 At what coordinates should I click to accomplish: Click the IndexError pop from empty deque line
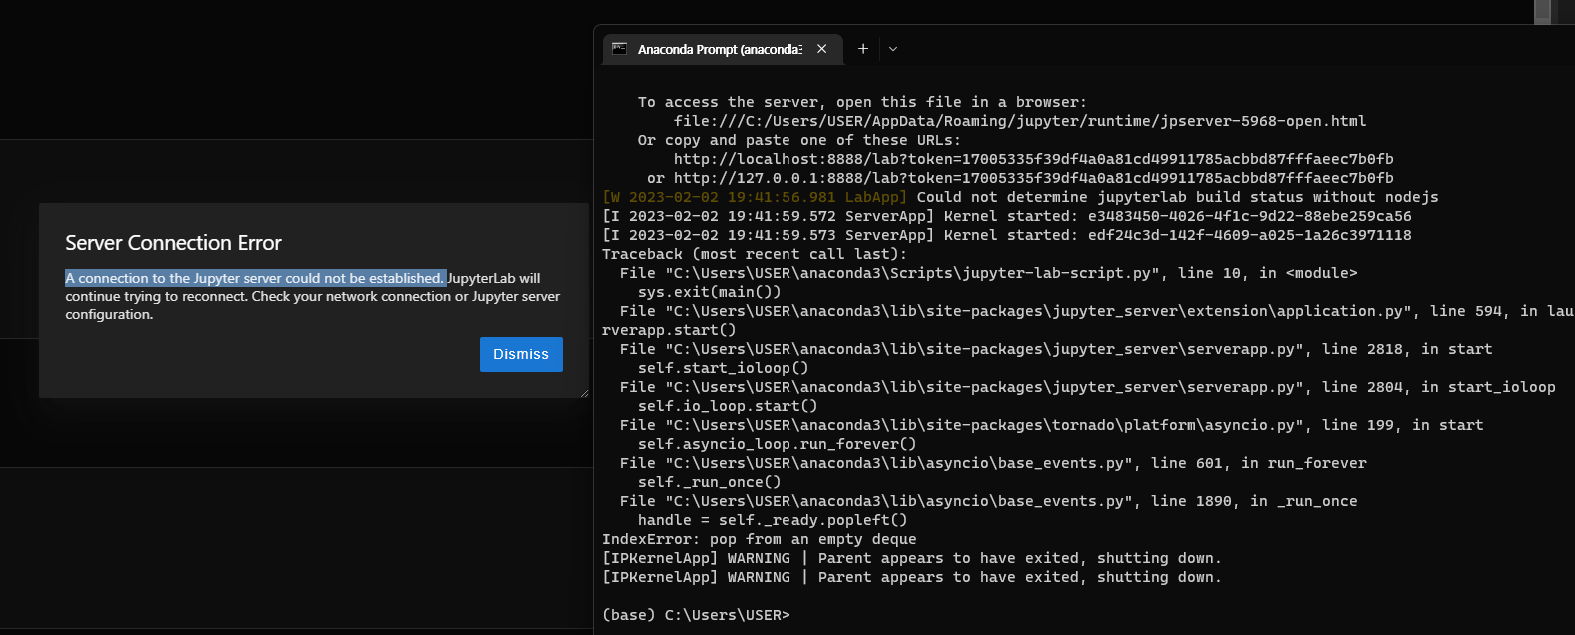[x=759, y=539]
